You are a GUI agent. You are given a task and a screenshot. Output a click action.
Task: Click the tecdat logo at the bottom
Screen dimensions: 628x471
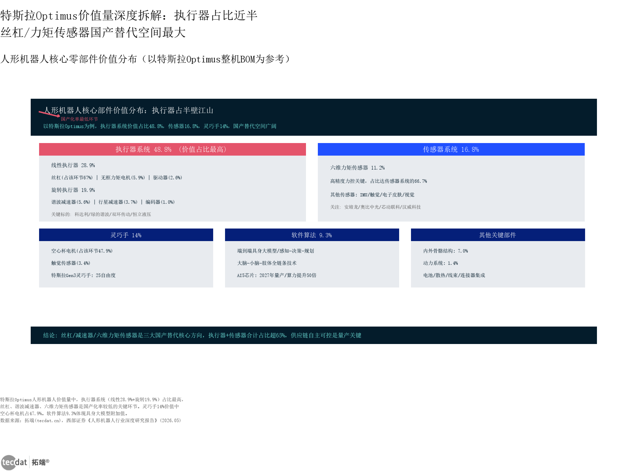pos(14,462)
